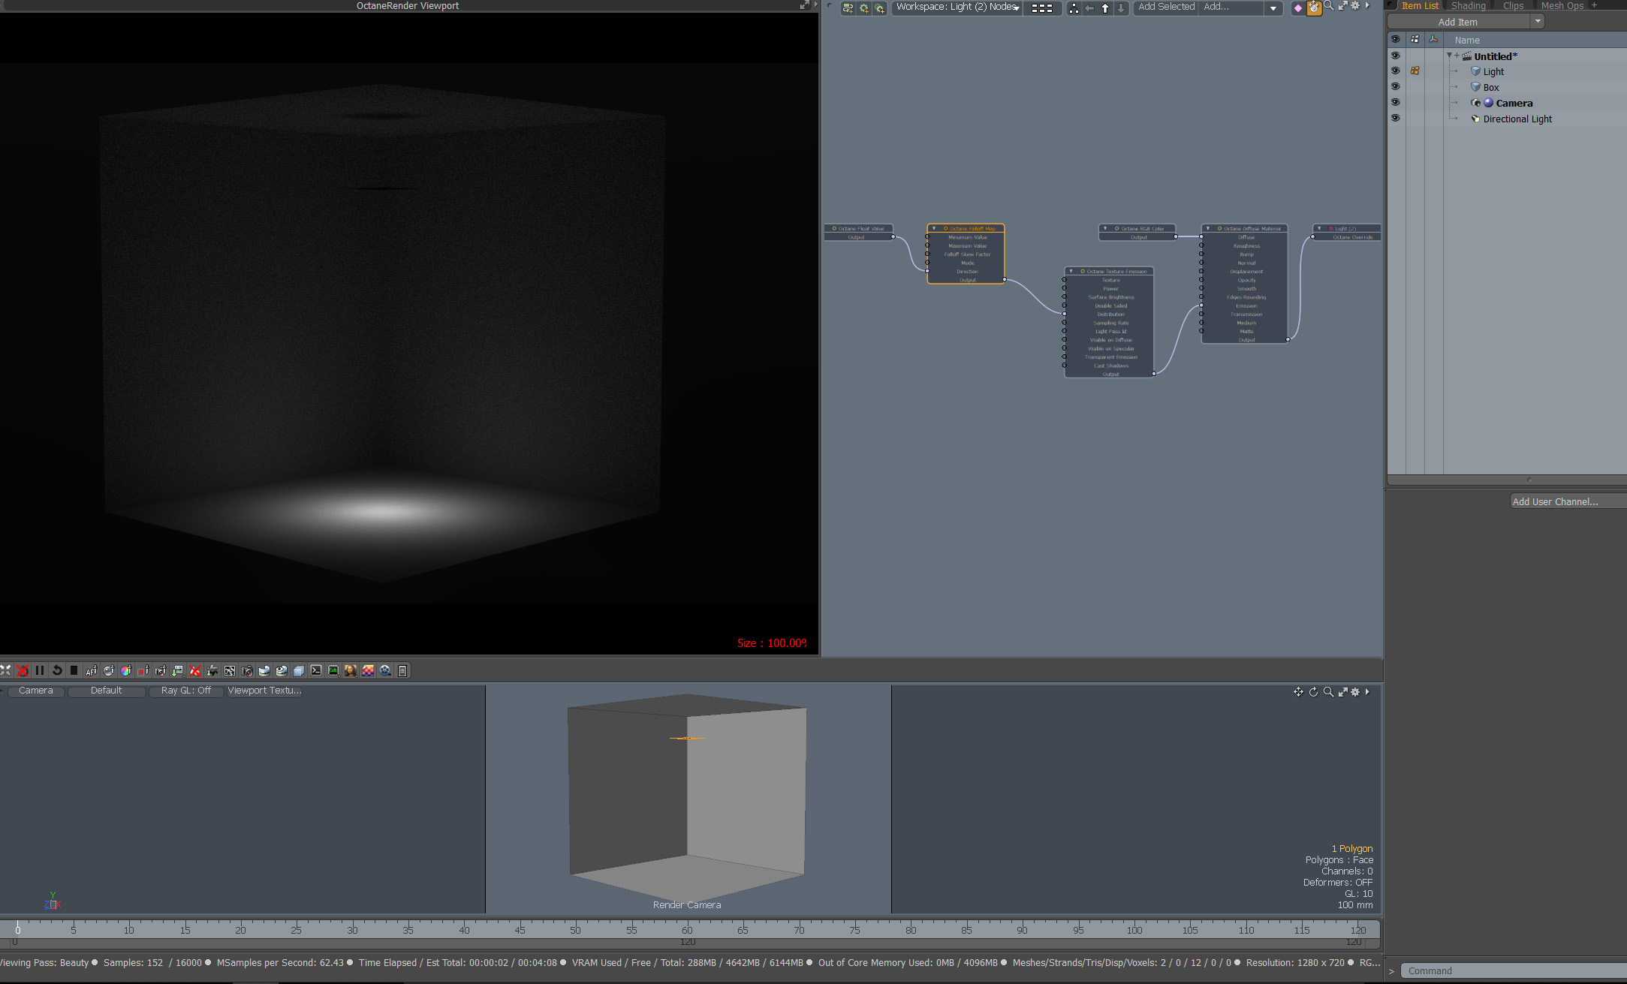
Task: Select the AF autofocus picker tool
Action: pyautogui.click(x=91, y=670)
